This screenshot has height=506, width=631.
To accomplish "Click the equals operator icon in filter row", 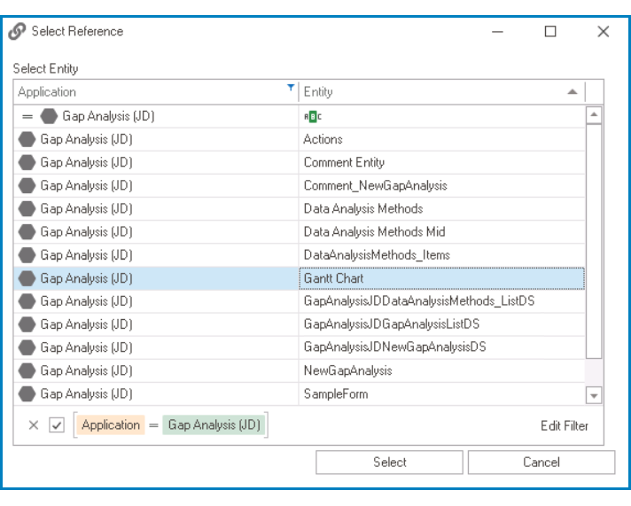I will pos(27,116).
